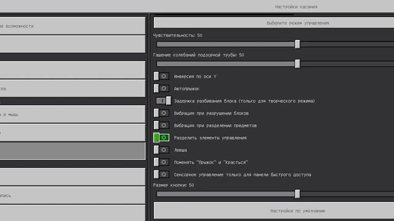
Task: Toggle Сенсорное управление только для панели быстрого доступа
Action: click(x=161, y=174)
